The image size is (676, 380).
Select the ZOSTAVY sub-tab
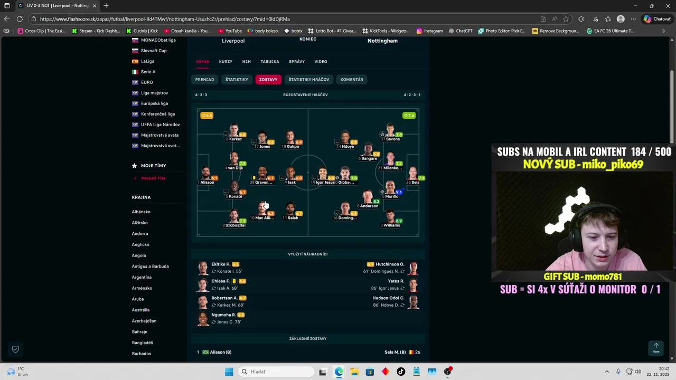click(268, 80)
